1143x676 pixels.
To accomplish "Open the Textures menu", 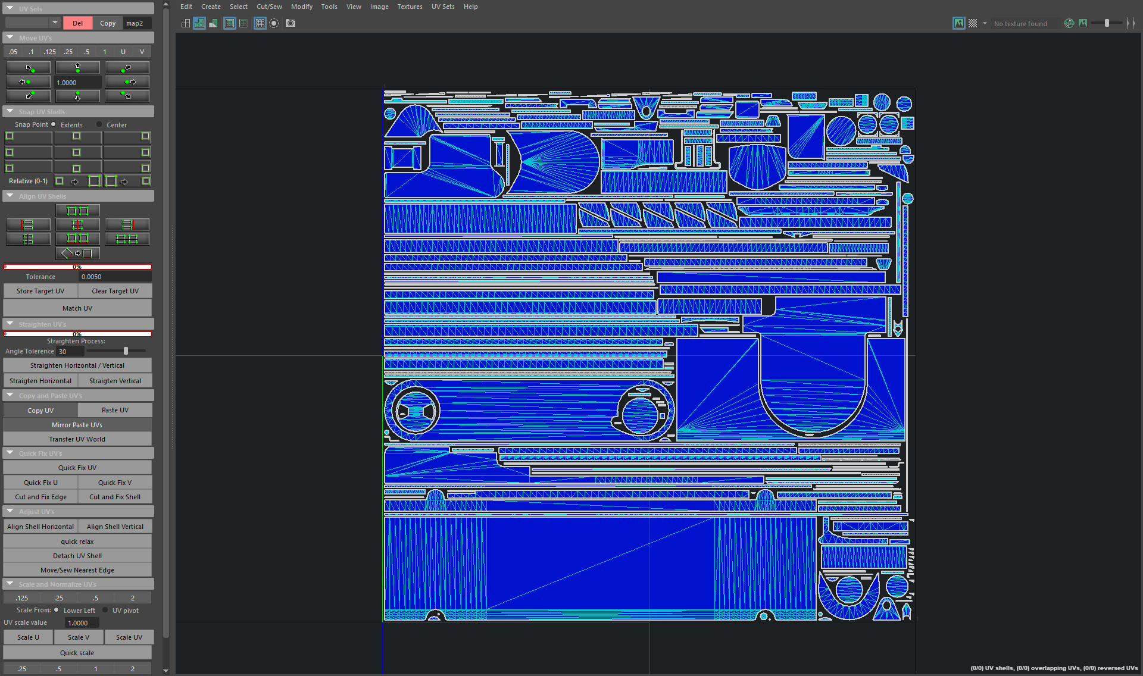I will (410, 7).
